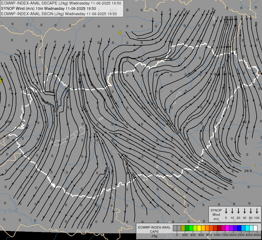The width and height of the screenshot is (262, 240).
Task: Select the sky blue swatch after 2500
Action: pos(243,228)
